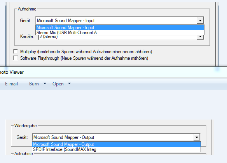Expand the Aufnahme Gerät dropdown arrow
Image resolution: width=227 pixels, height=163 pixels.
[x=200, y=20]
